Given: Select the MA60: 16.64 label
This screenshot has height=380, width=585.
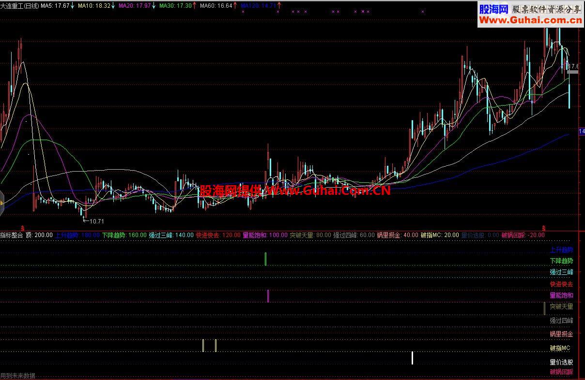Looking at the screenshot, I should (x=216, y=6).
